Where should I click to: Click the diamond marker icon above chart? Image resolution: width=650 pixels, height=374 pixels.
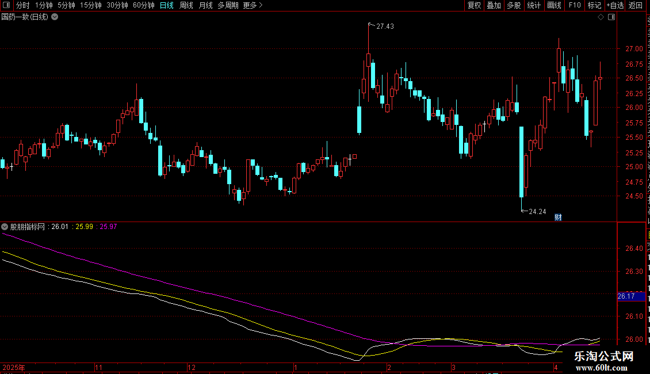pos(601,17)
